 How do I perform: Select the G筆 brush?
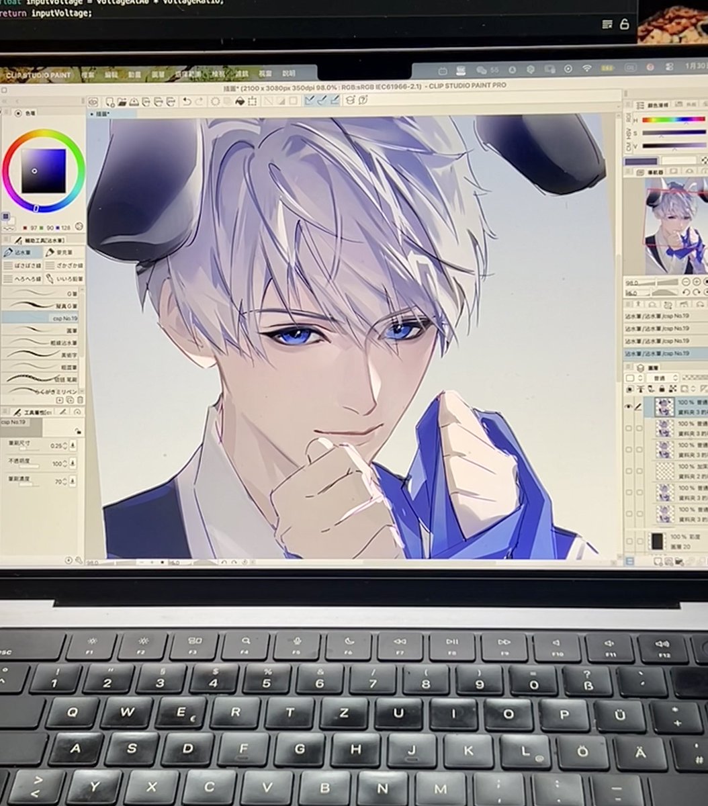(39, 293)
